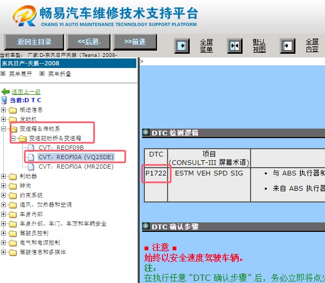Viewport: 325px width, 283px height.
Task: Go back with <<后退 button
Action: pyautogui.click(x=89, y=42)
